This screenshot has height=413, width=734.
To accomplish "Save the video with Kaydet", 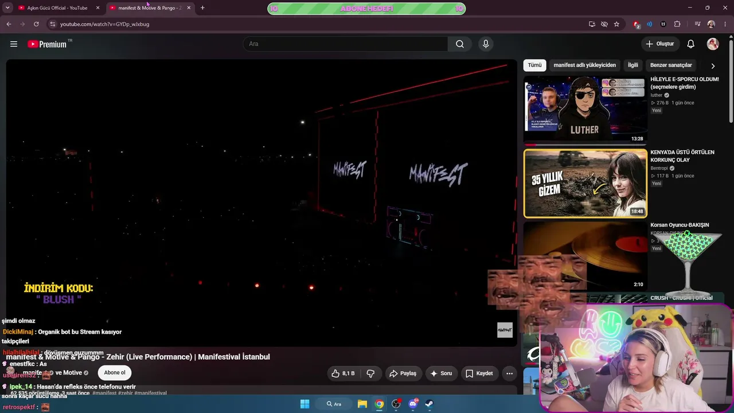I will coord(479,373).
